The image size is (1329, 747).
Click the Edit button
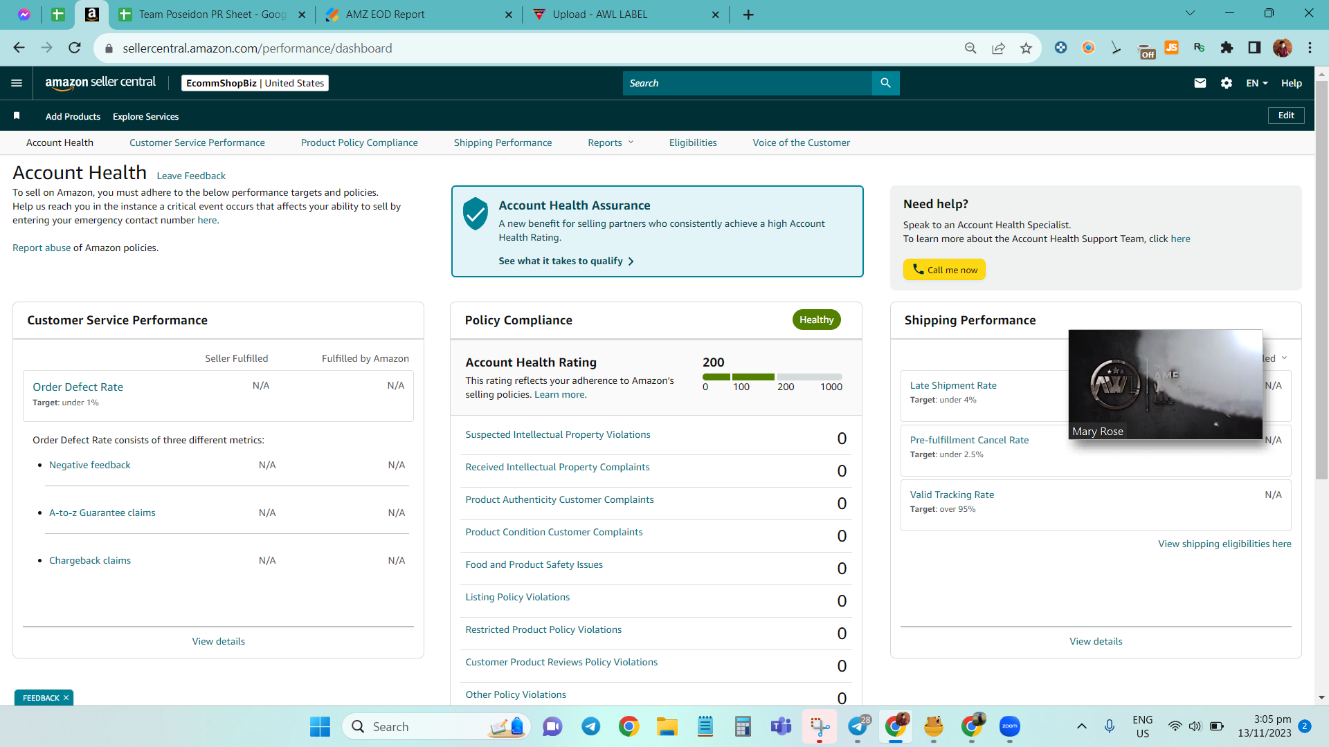coord(1286,116)
